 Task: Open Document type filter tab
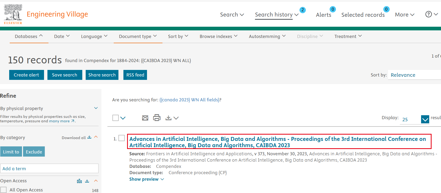coord(138,36)
